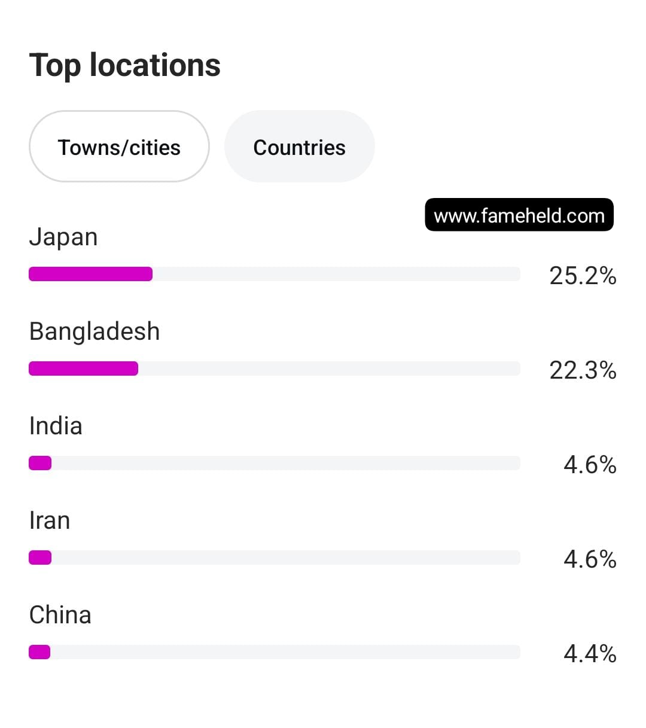Click the 22.3% value for Bangladesh
646x728 pixels.
pos(583,370)
